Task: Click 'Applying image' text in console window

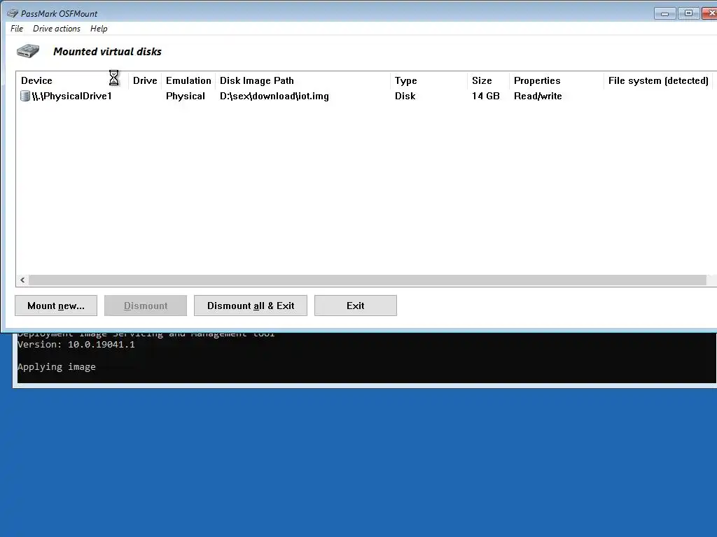Action: click(x=57, y=366)
